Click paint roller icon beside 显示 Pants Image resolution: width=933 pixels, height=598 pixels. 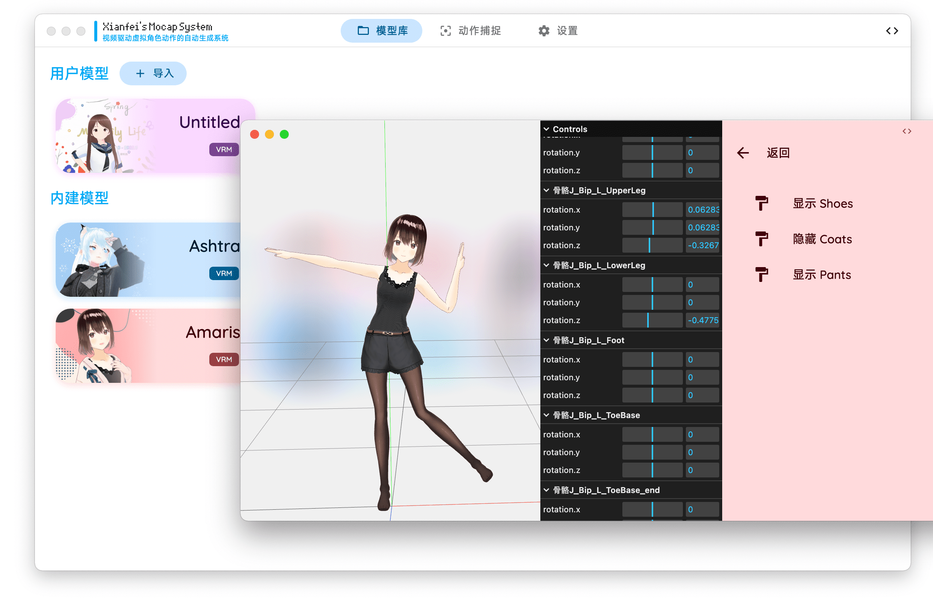[761, 275]
